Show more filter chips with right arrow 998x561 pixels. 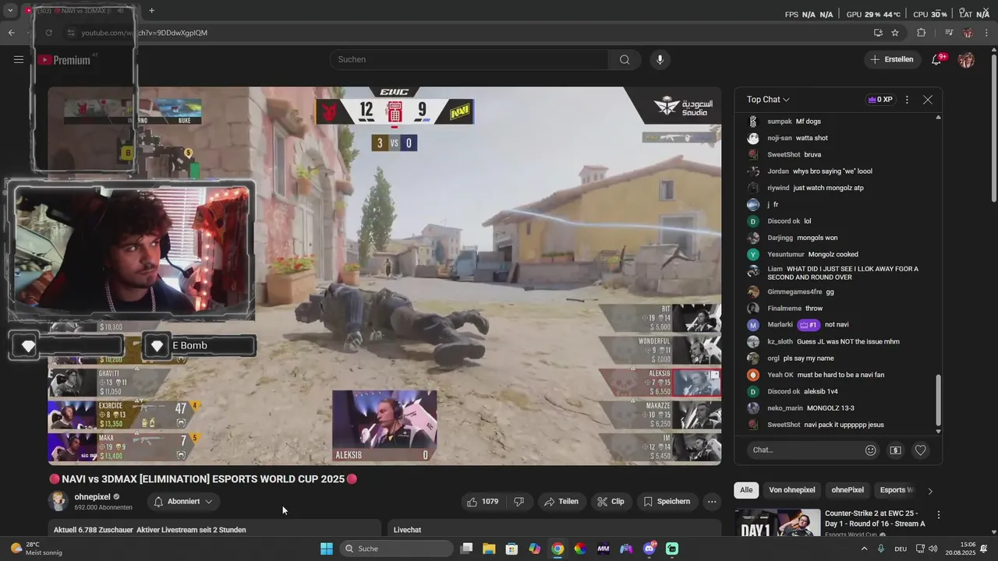pyautogui.click(x=929, y=491)
